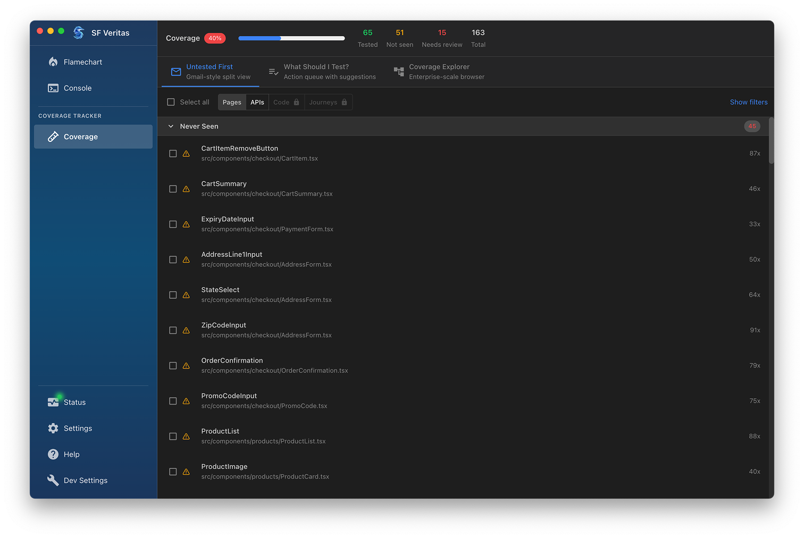Viewport: 804px width, 538px height.
Task: Open Flamechart via its flame icon
Action: 53,62
